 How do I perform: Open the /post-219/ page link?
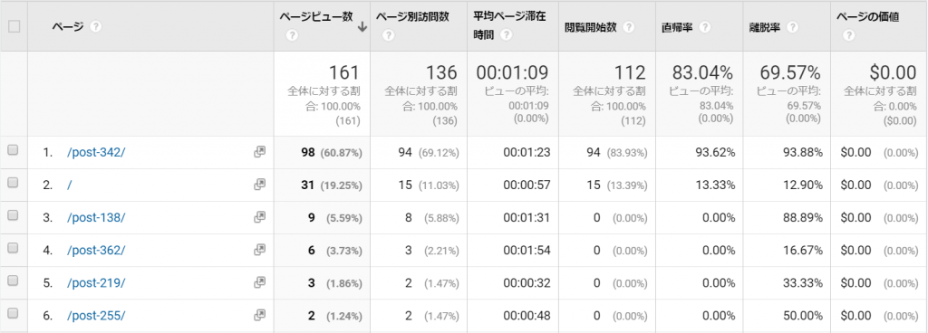(x=96, y=283)
